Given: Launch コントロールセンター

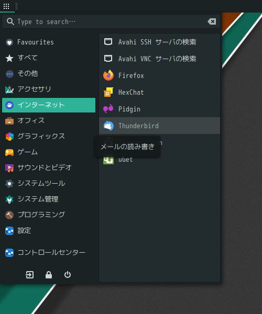Looking at the screenshot, I should (x=49, y=253).
